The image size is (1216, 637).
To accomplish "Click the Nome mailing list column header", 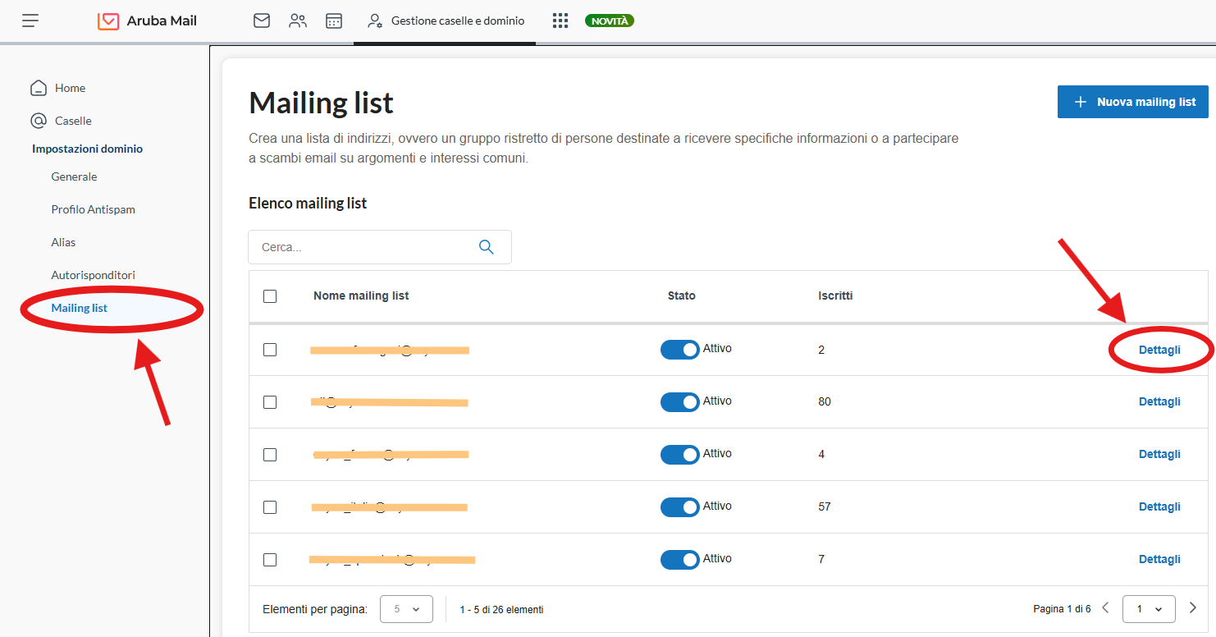I will pyautogui.click(x=361, y=296).
